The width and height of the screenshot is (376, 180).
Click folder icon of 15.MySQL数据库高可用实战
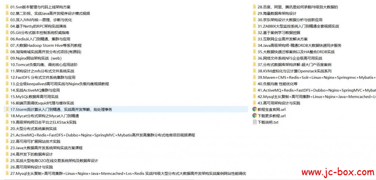tap(7, 97)
